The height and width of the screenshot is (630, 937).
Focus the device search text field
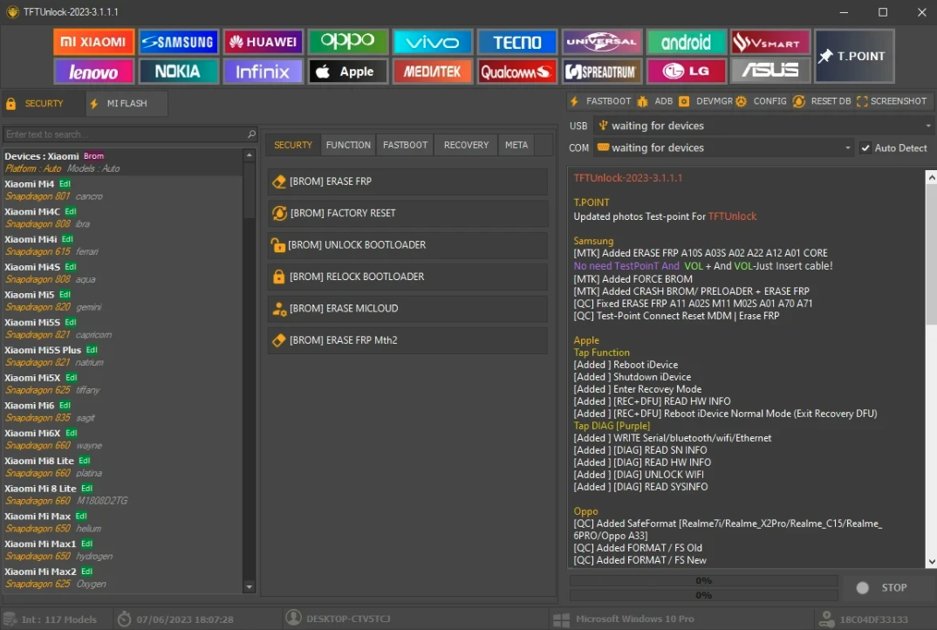click(124, 134)
